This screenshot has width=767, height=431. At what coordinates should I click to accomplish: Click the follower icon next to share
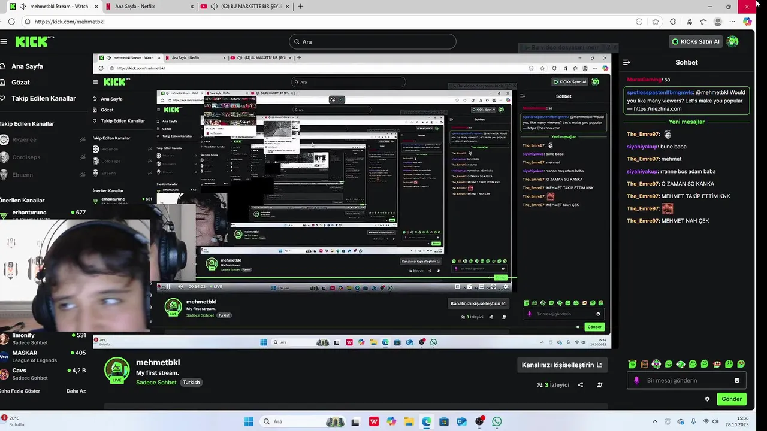click(600, 384)
